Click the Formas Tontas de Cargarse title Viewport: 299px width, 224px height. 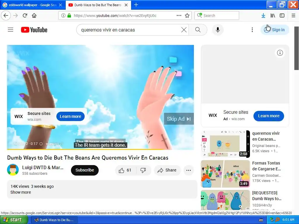click(x=266, y=166)
